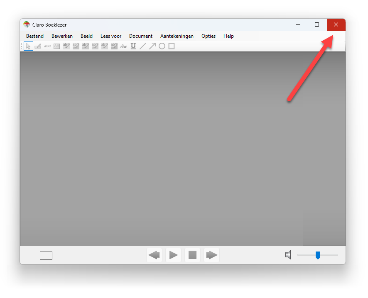
Task: Maximize the Claro Boeklezer window
Action: 317,24
